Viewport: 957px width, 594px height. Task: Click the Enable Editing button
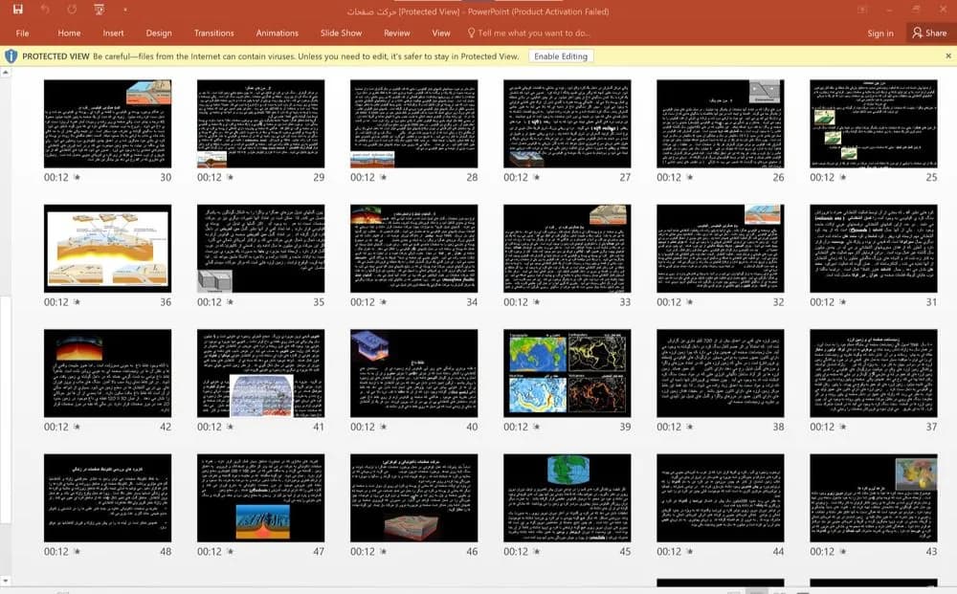[x=560, y=56]
